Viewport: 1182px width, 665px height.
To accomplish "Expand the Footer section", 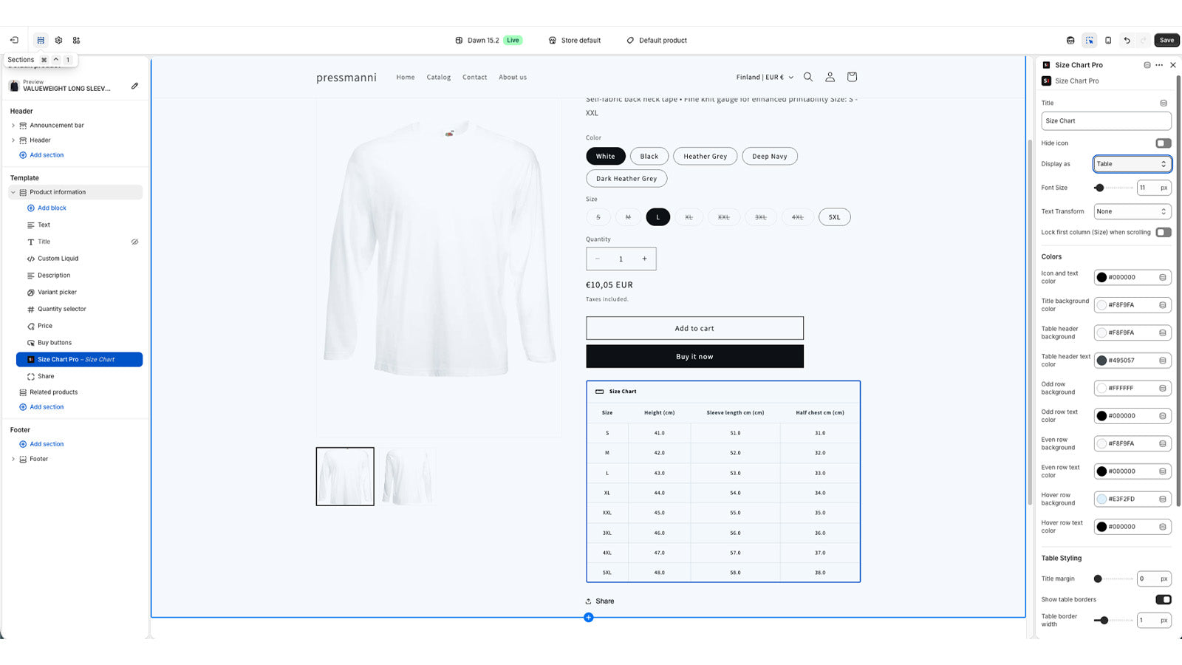I will click(x=13, y=458).
